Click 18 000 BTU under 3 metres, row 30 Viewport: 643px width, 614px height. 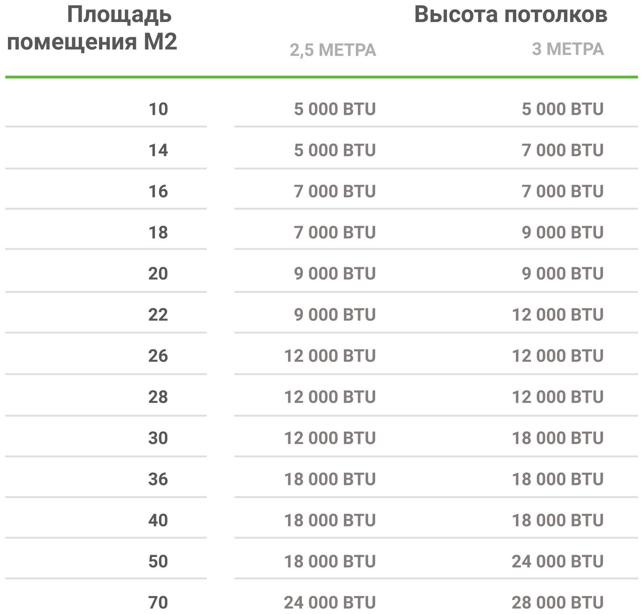[558, 438]
